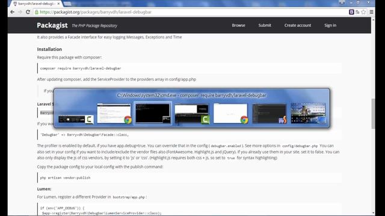Click the 'config/debugbar.php' inline code
The image size is (385, 216).
[x=300, y=146]
